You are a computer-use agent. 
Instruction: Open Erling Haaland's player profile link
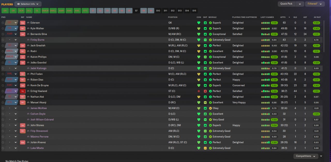pyautogui.click(x=39, y=91)
